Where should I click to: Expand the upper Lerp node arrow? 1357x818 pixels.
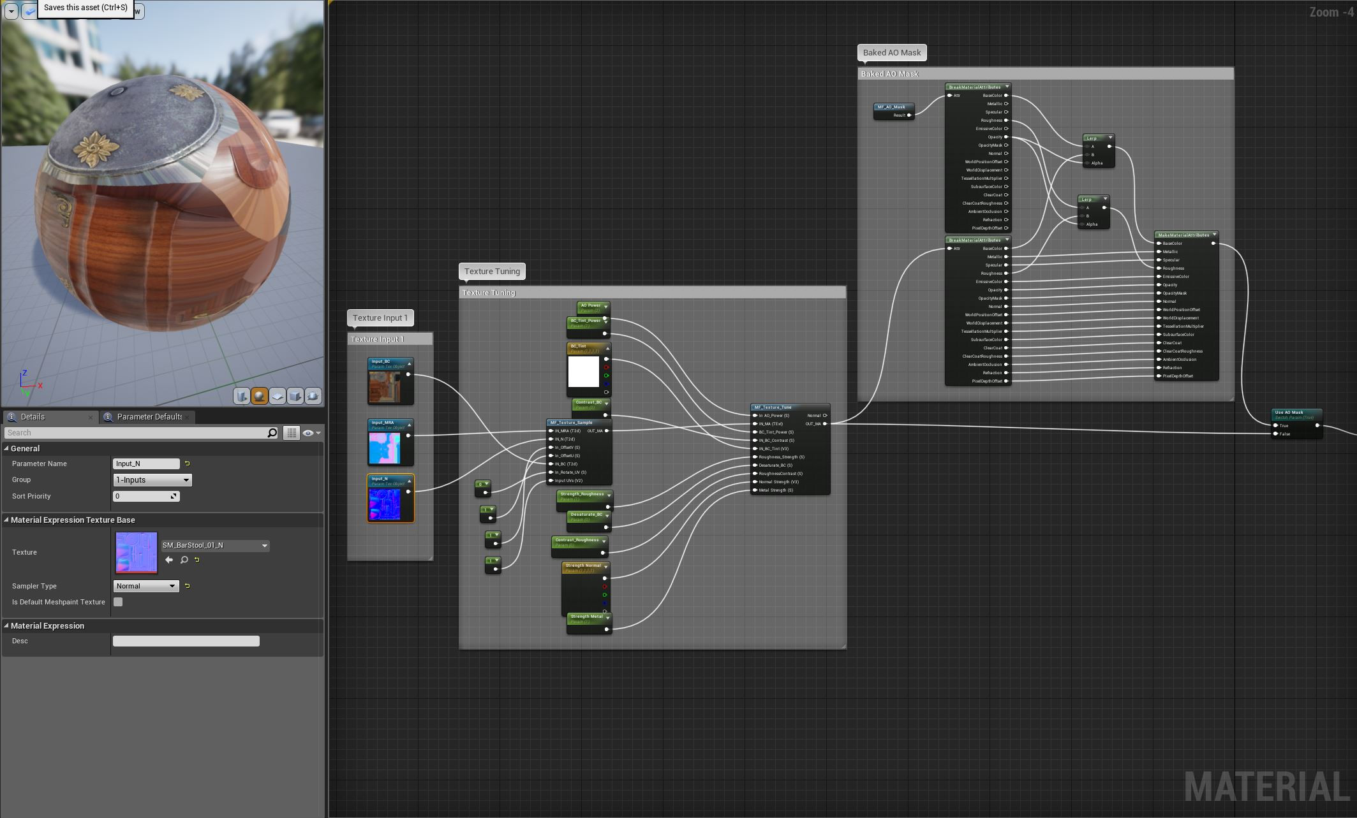pos(1110,138)
